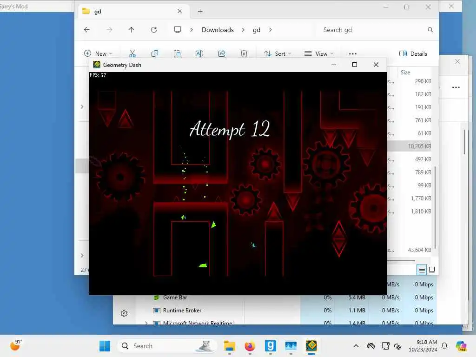Select the Game Bar process row
This screenshot has height=357, width=476.
(175, 297)
